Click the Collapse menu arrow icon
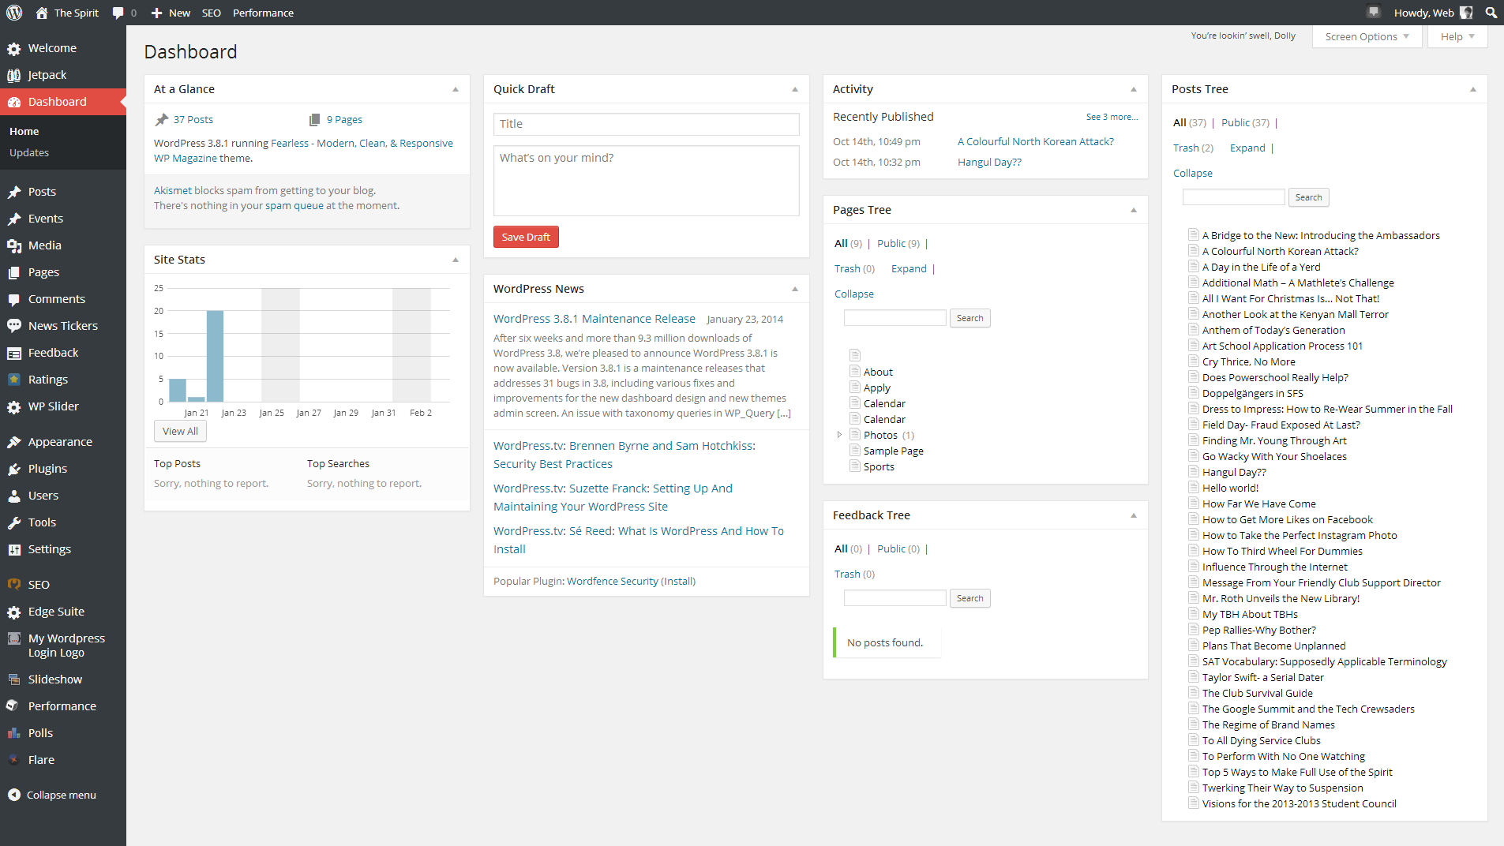 14,795
